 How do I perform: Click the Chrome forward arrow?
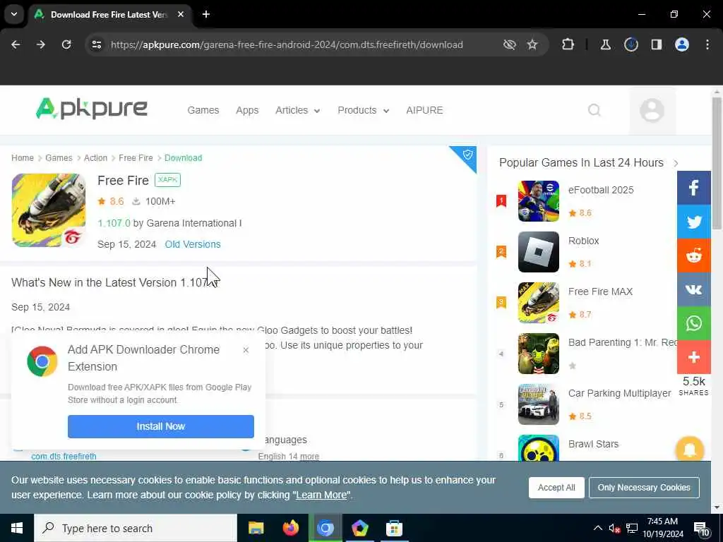[x=41, y=44]
